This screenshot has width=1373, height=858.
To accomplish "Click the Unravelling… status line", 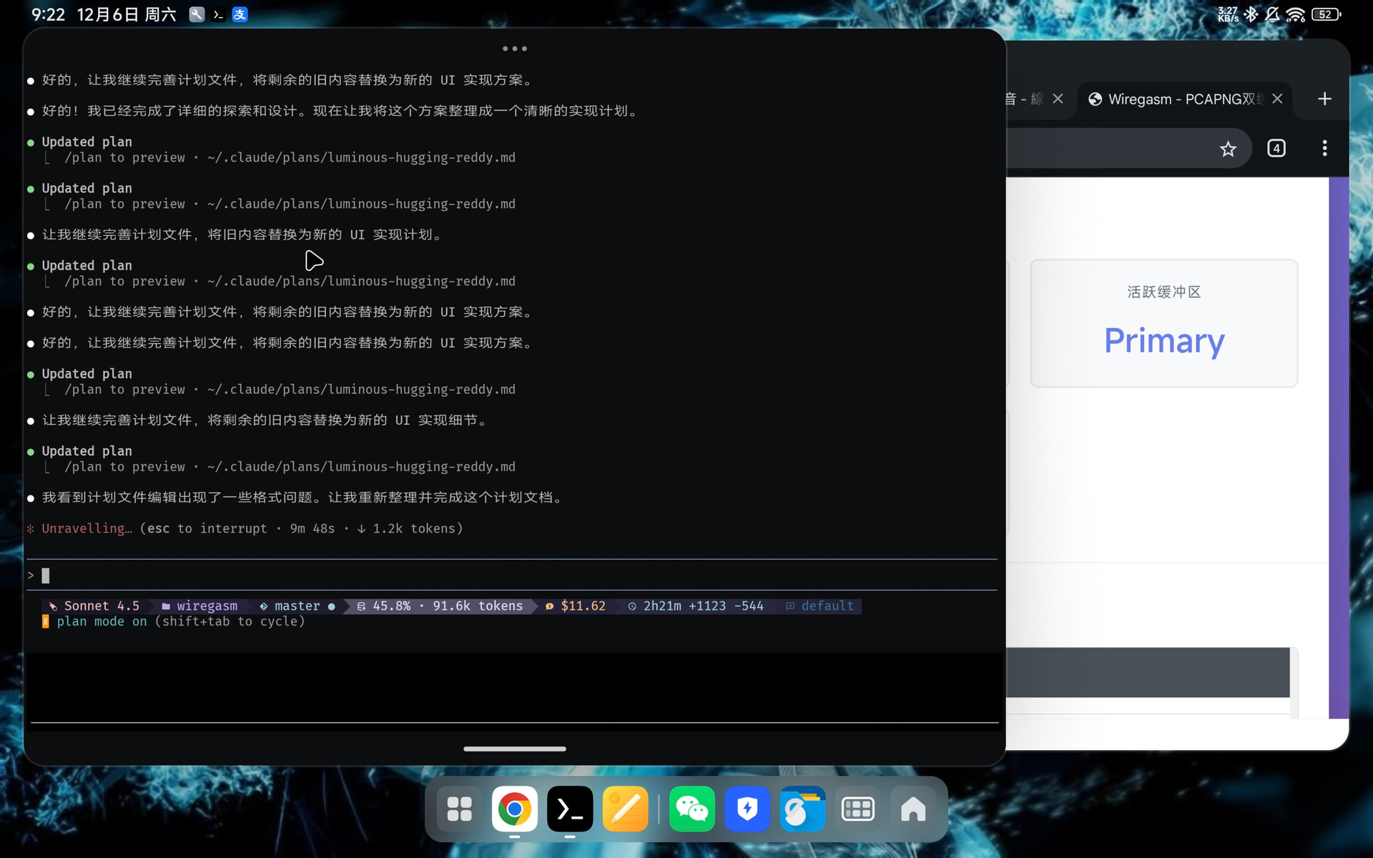I will click(x=245, y=528).
